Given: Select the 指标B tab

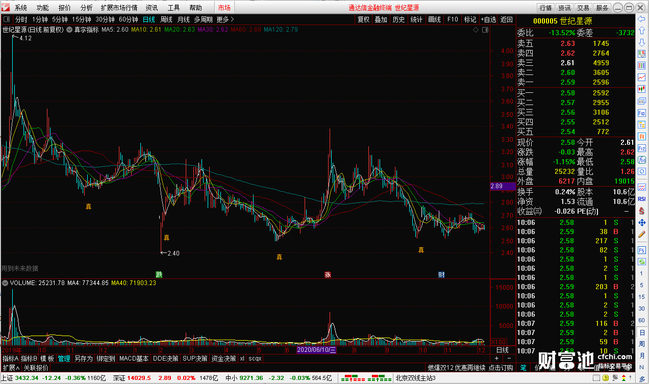Looking at the screenshot, I should 29,359.
